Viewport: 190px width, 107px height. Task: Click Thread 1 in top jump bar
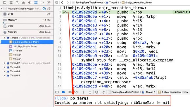click(112, 3)
